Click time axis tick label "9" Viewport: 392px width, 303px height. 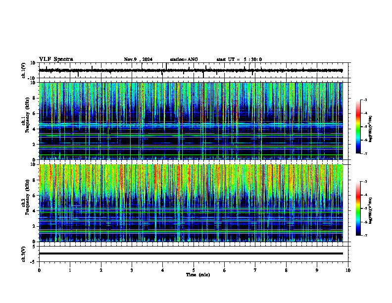click(x=317, y=270)
